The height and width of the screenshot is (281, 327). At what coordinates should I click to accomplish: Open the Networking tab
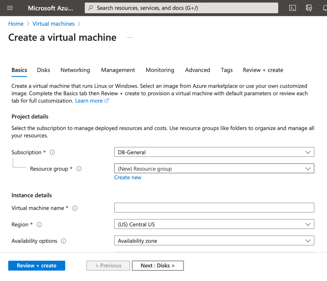(x=75, y=70)
